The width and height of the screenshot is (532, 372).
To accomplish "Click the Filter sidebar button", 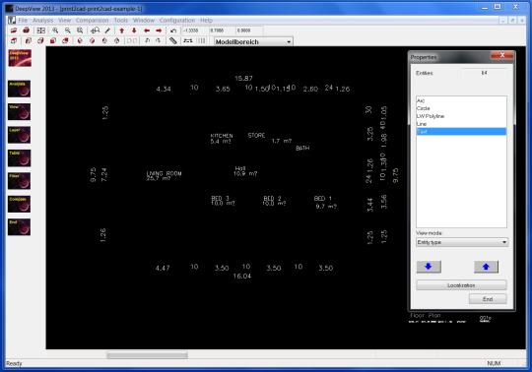I will coord(19,181).
